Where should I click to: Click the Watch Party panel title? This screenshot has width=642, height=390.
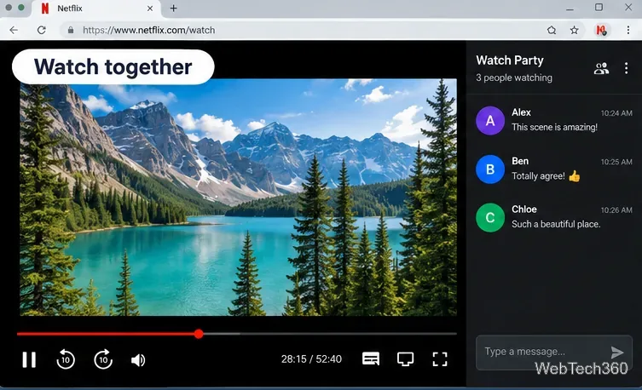pyautogui.click(x=510, y=60)
